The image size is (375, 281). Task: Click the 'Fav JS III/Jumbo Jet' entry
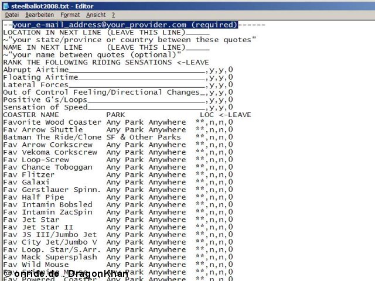point(50,235)
